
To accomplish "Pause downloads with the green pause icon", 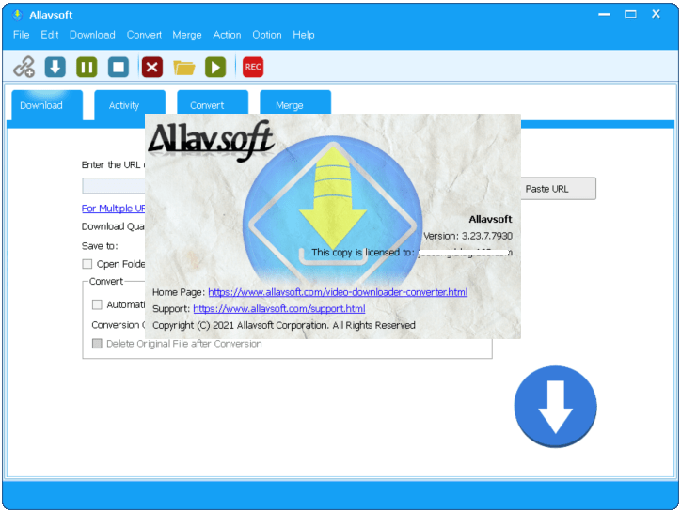I will coord(87,67).
